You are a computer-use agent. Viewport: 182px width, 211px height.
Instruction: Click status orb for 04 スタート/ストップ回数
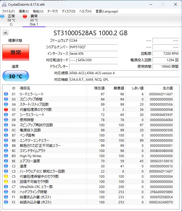[x=6, y=104]
